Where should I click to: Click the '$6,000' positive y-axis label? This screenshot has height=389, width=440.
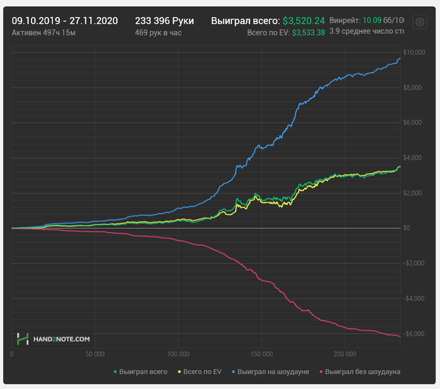[412, 123]
